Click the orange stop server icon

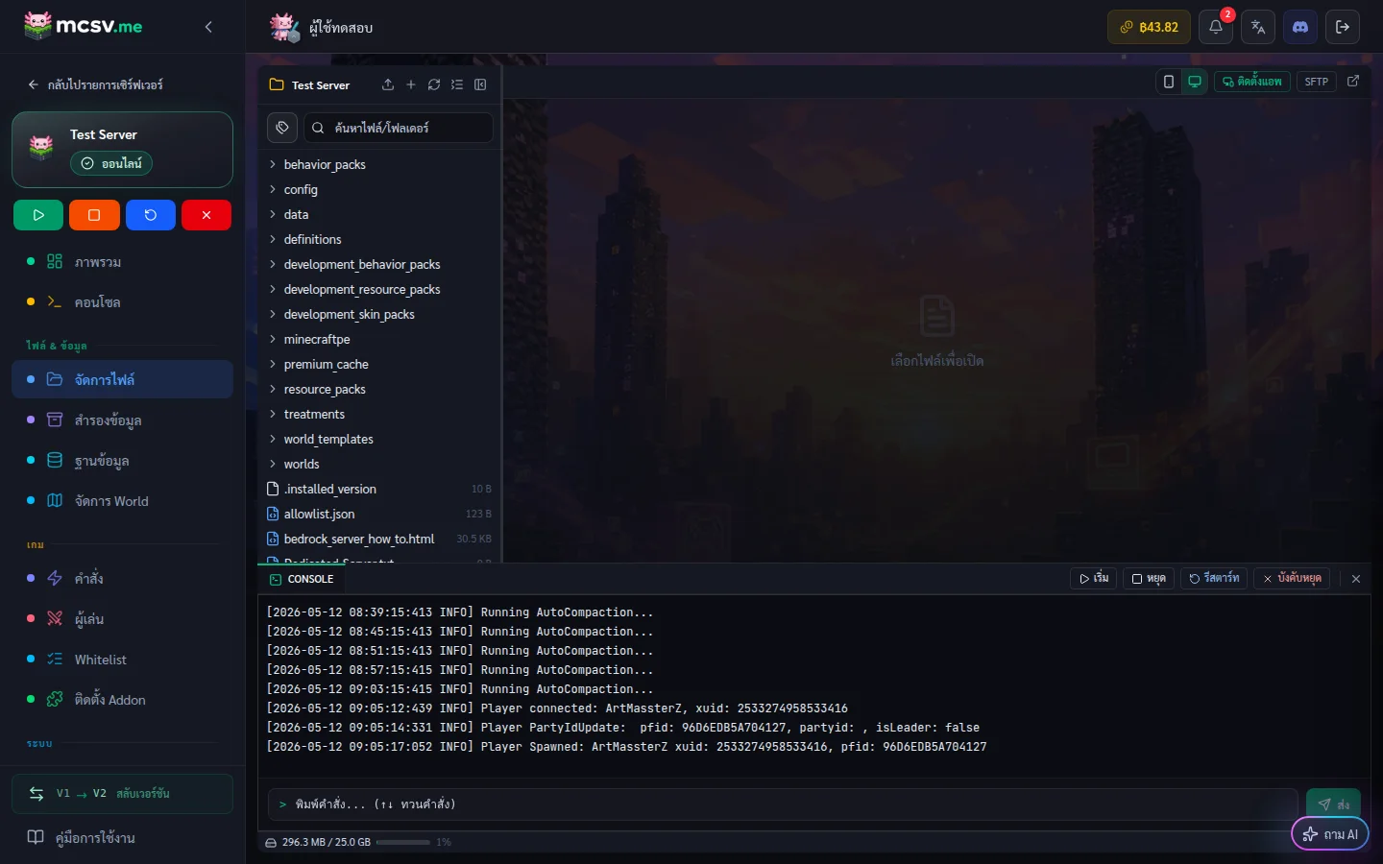pyautogui.click(x=94, y=215)
